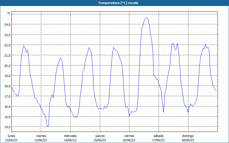Click the 21,0 axis value
The image size is (229, 143).
click(x=7, y=55)
